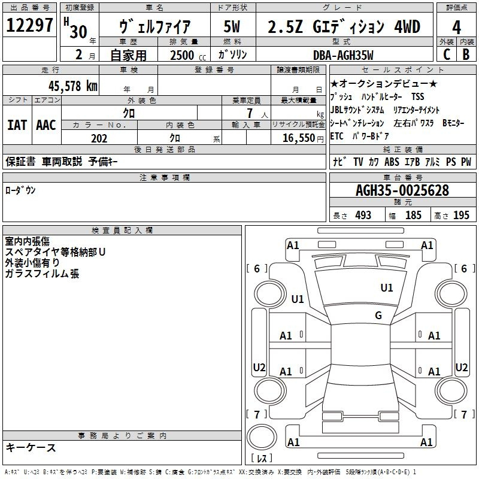The width and height of the screenshot is (479, 479).
Task: Select TSS in sales points
Action: (417, 96)
